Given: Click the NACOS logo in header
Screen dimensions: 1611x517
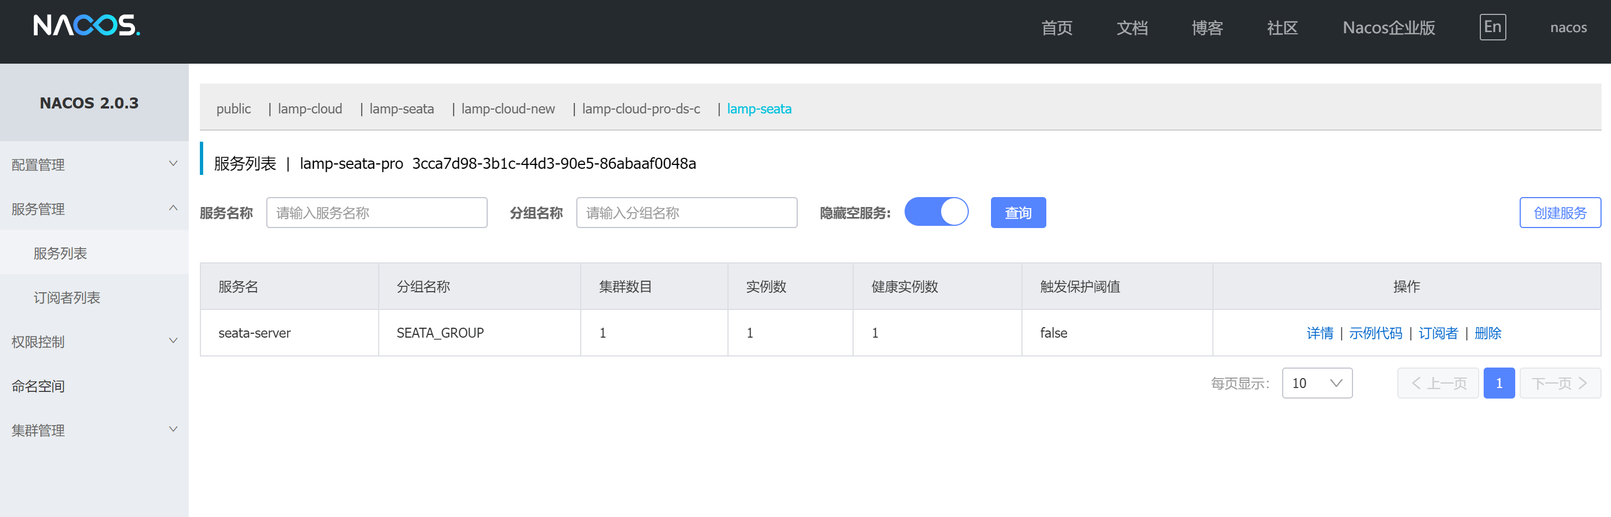Looking at the screenshot, I should point(86,25).
